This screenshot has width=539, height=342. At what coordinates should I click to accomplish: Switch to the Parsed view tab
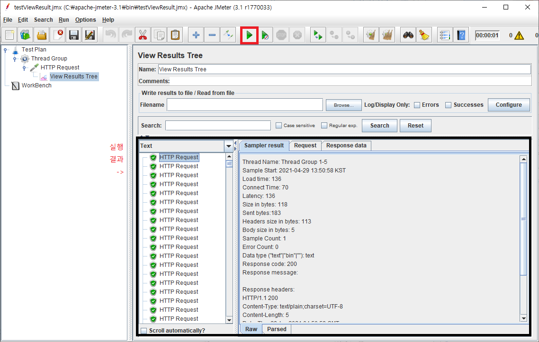pos(277,329)
